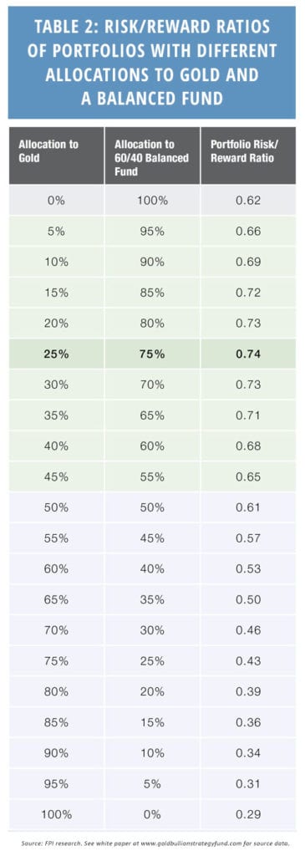
Task: Select the Allocation to 60/40 Balanced Fund header
Action: click(152, 156)
